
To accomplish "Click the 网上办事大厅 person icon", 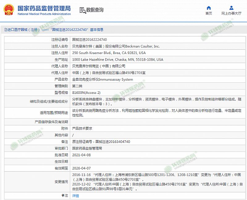I will coord(231,8).
